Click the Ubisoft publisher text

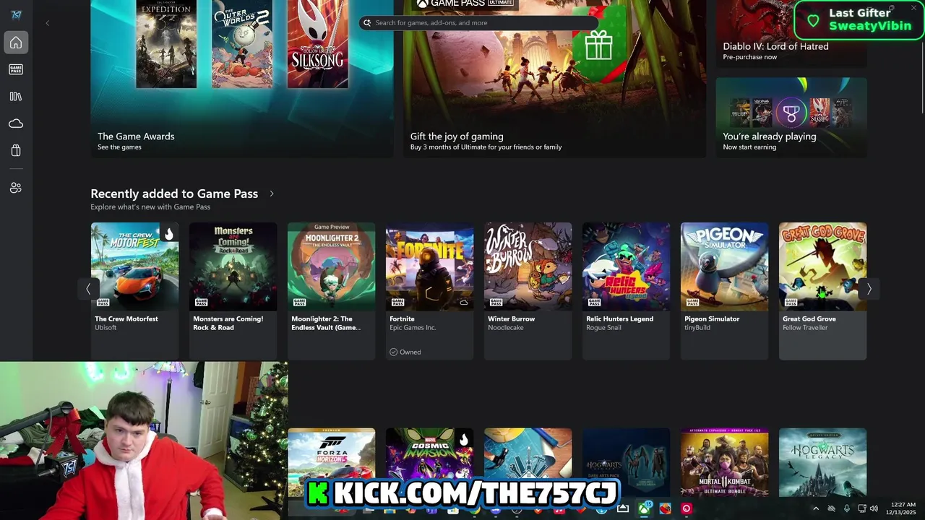point(106,328)
